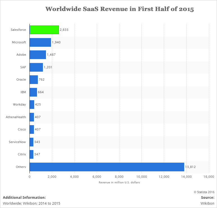
Task: Click 'Revenue in million U.S. dollars' axis title
Action: 119,183
